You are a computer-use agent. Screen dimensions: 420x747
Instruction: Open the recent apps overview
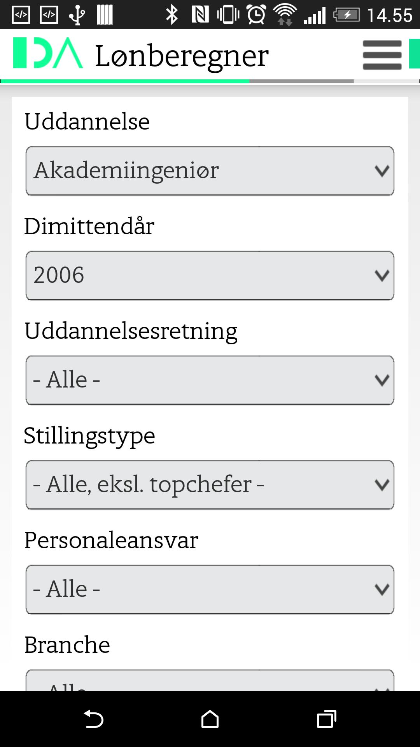(326, 719)
